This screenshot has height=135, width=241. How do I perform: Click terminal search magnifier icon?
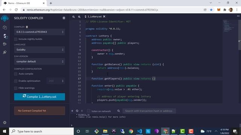pos(119,111)
